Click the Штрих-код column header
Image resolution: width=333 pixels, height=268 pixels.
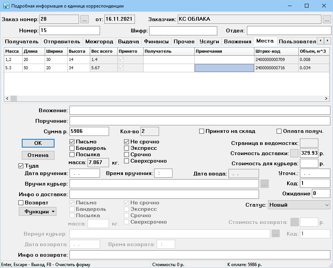[276, 51]
